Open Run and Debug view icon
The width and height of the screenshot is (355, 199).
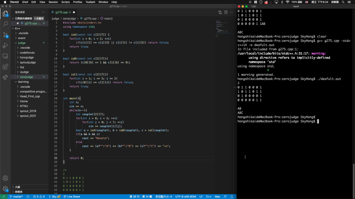point(5,45)
